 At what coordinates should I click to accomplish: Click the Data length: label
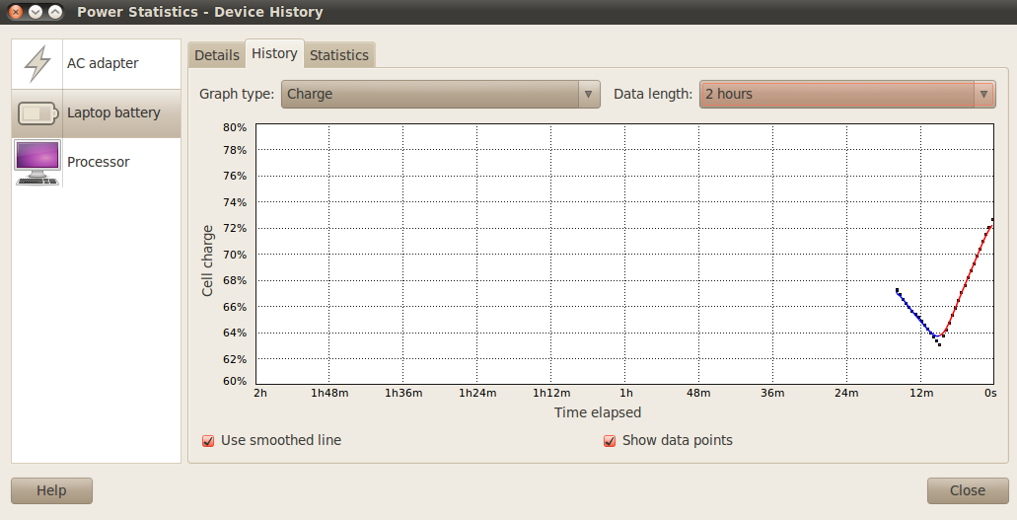653,94
